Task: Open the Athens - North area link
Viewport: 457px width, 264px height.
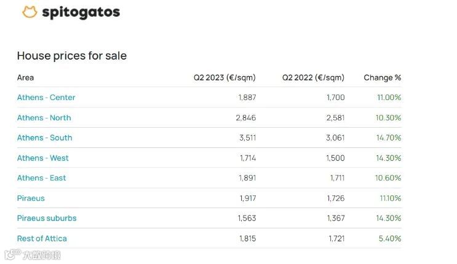Action: (44, 118)
